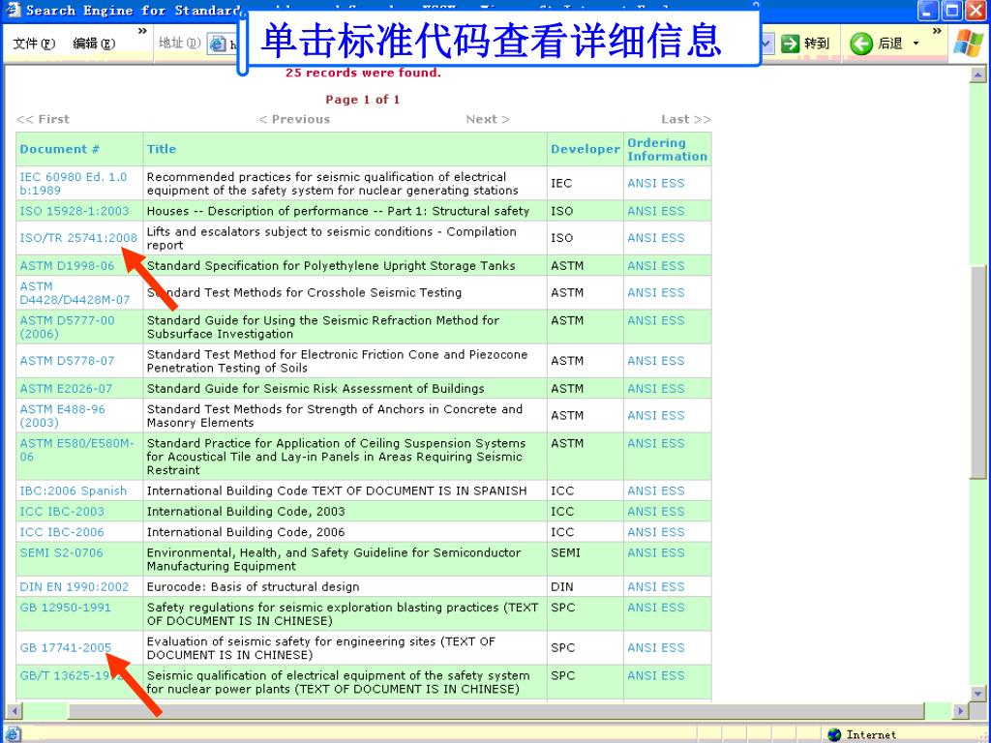Click the Windows flag logo icon

point(968,43)
